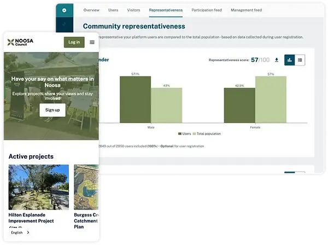
Task: Select the Representativeness tab
Action: [166, 10]
